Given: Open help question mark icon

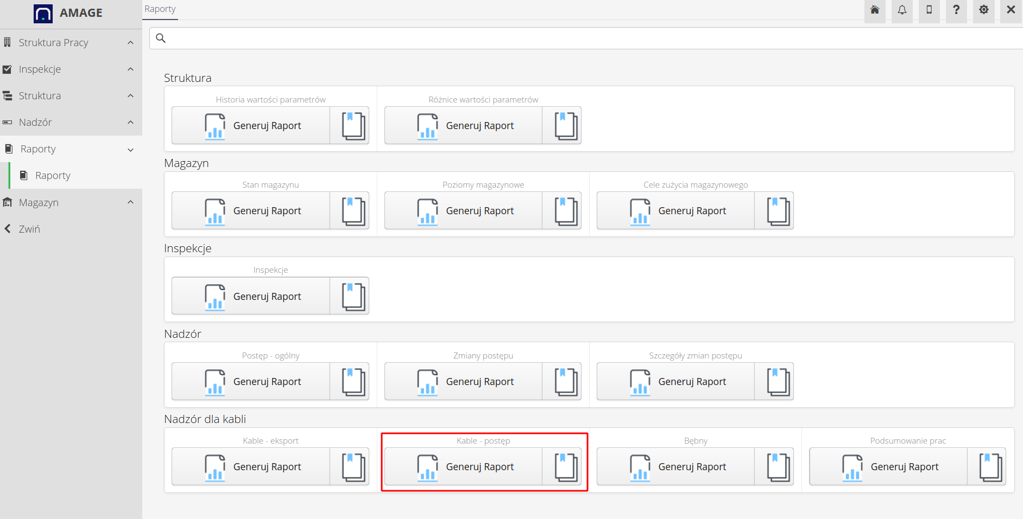Looking at the screenshot, I should (956, 10).
